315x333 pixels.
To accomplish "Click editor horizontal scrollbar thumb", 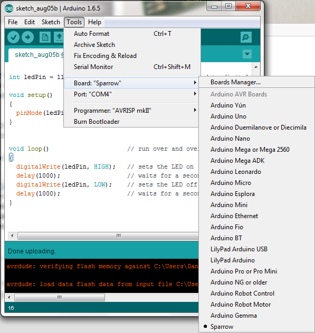I will (x=108, y=236).
